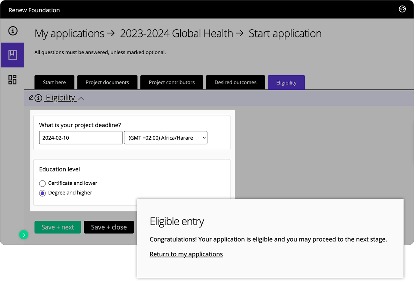Click the info icon in the left sidebar
This screenshot has height=281, width=414.
(x=12, y=31)
